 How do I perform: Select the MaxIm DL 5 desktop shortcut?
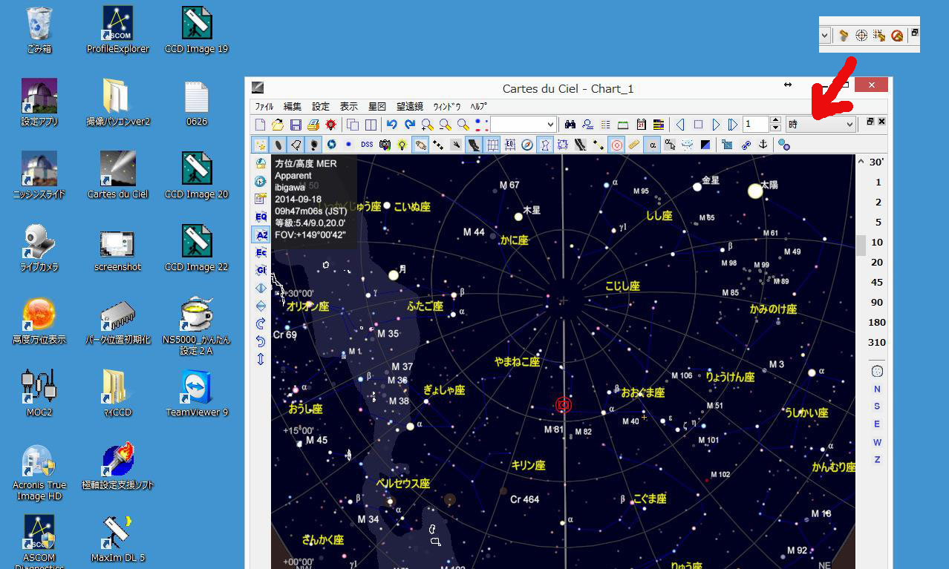[x=118, y=539]
